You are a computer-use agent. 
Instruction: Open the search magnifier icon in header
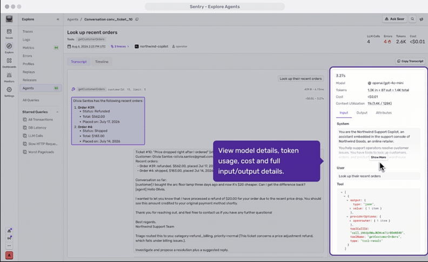(x=412, y=19)
